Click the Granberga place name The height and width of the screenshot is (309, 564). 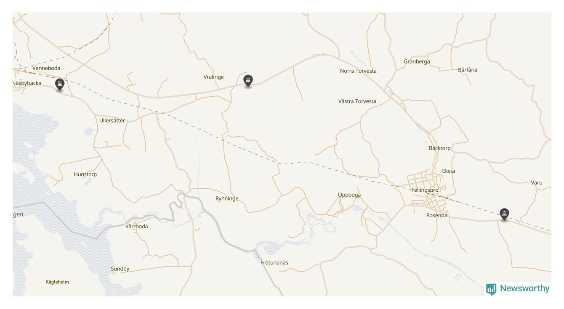click(417, 62)
